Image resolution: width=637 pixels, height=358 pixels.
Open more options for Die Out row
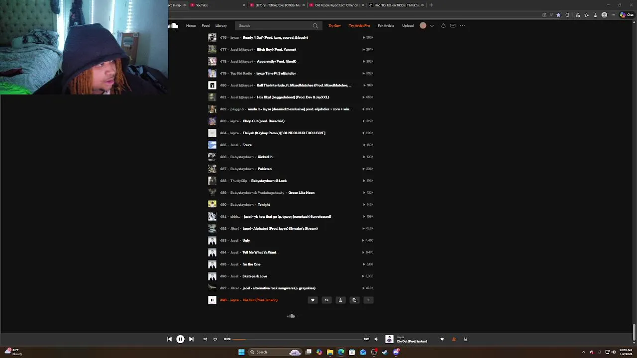coord(368,300)
